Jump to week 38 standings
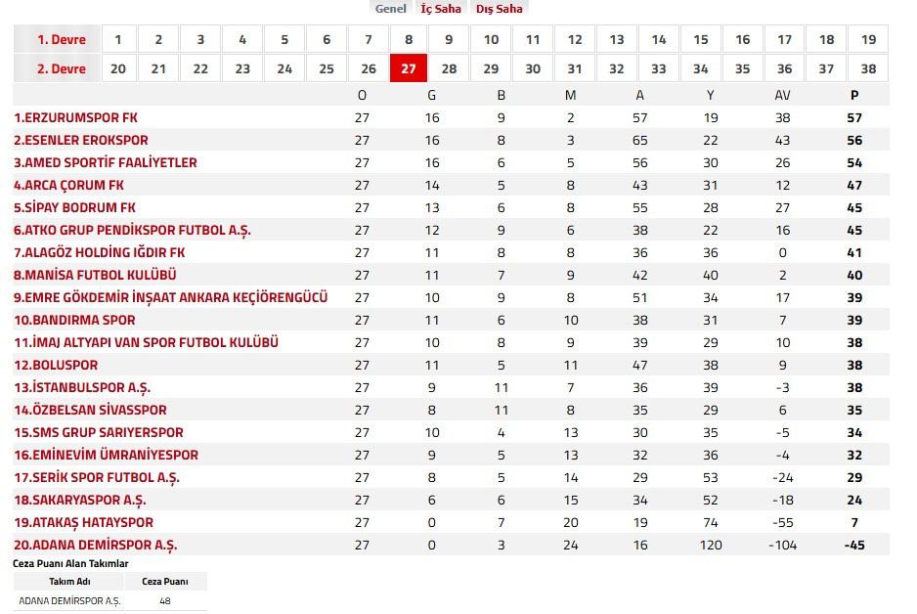 pyautogui.click(x=868, y=69)
